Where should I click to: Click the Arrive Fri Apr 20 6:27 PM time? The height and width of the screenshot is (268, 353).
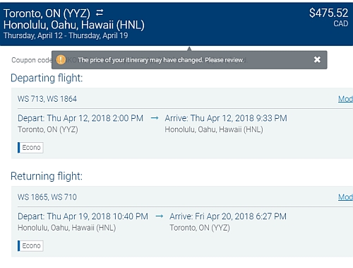click(228, 216)
